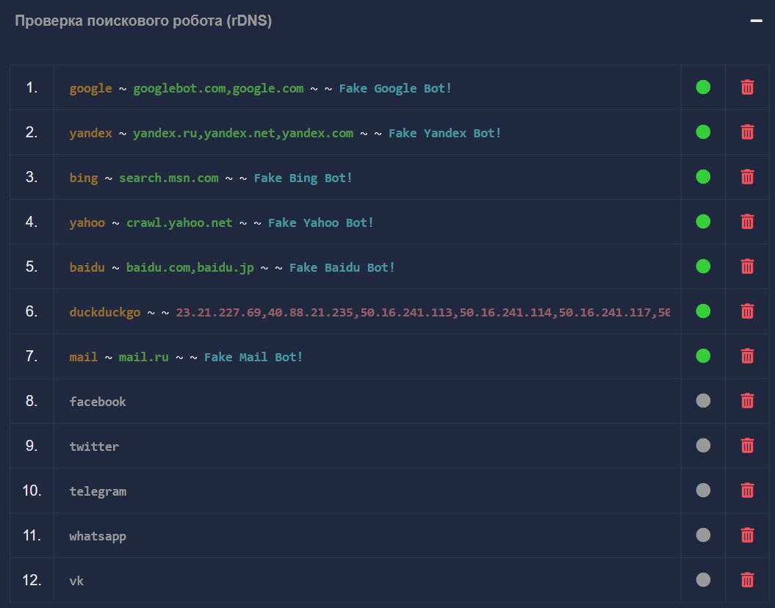Delete the yandex rule with trash icon
Viewport: 775px width, 608px height.
(747, 132)
